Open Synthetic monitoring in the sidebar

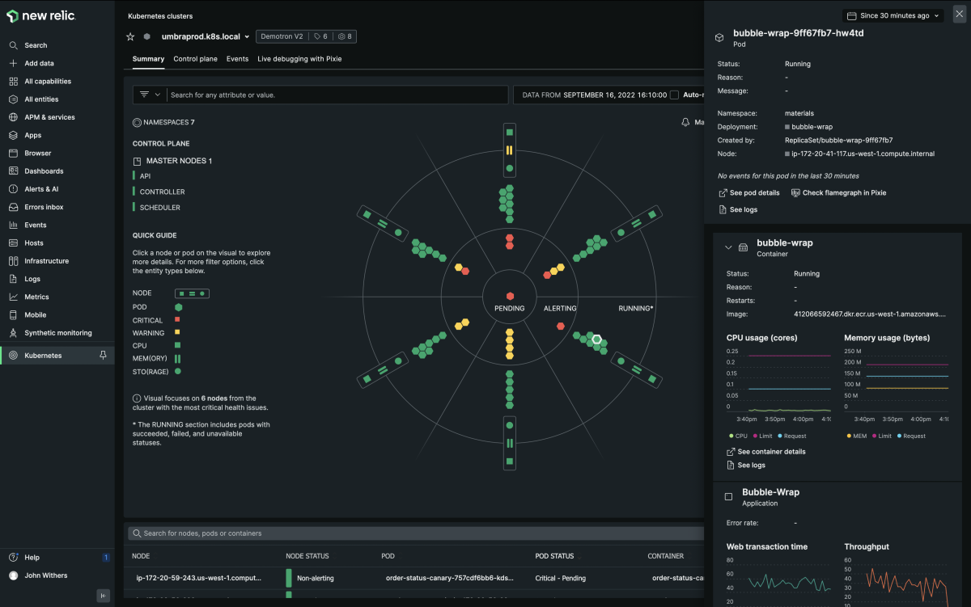pos(57,333)
